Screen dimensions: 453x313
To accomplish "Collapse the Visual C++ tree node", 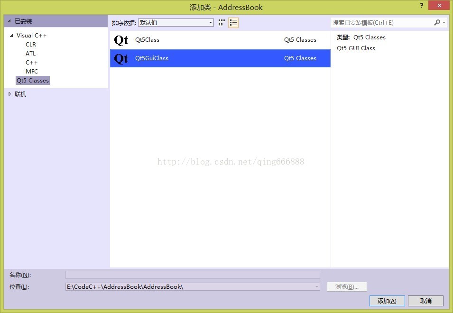I will (11, 36).
